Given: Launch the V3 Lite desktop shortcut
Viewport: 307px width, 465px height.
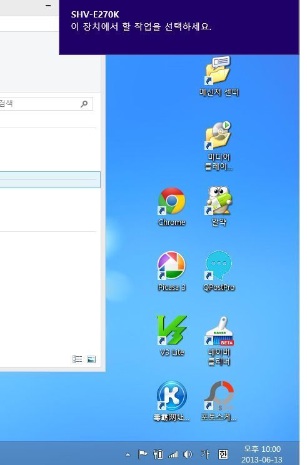Looking at the screenshot, I should (172, 336).
